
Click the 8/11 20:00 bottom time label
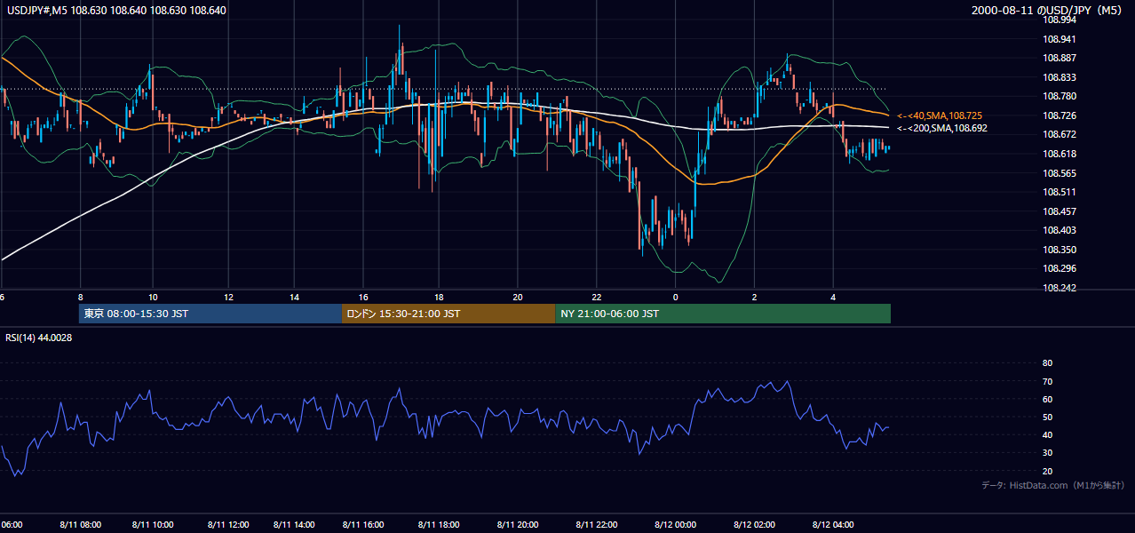[518, 525]
